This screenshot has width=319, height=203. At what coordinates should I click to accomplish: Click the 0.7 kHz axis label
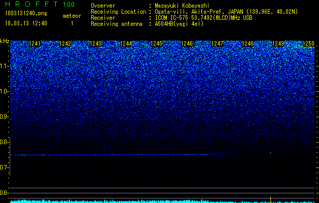[4, 167]
